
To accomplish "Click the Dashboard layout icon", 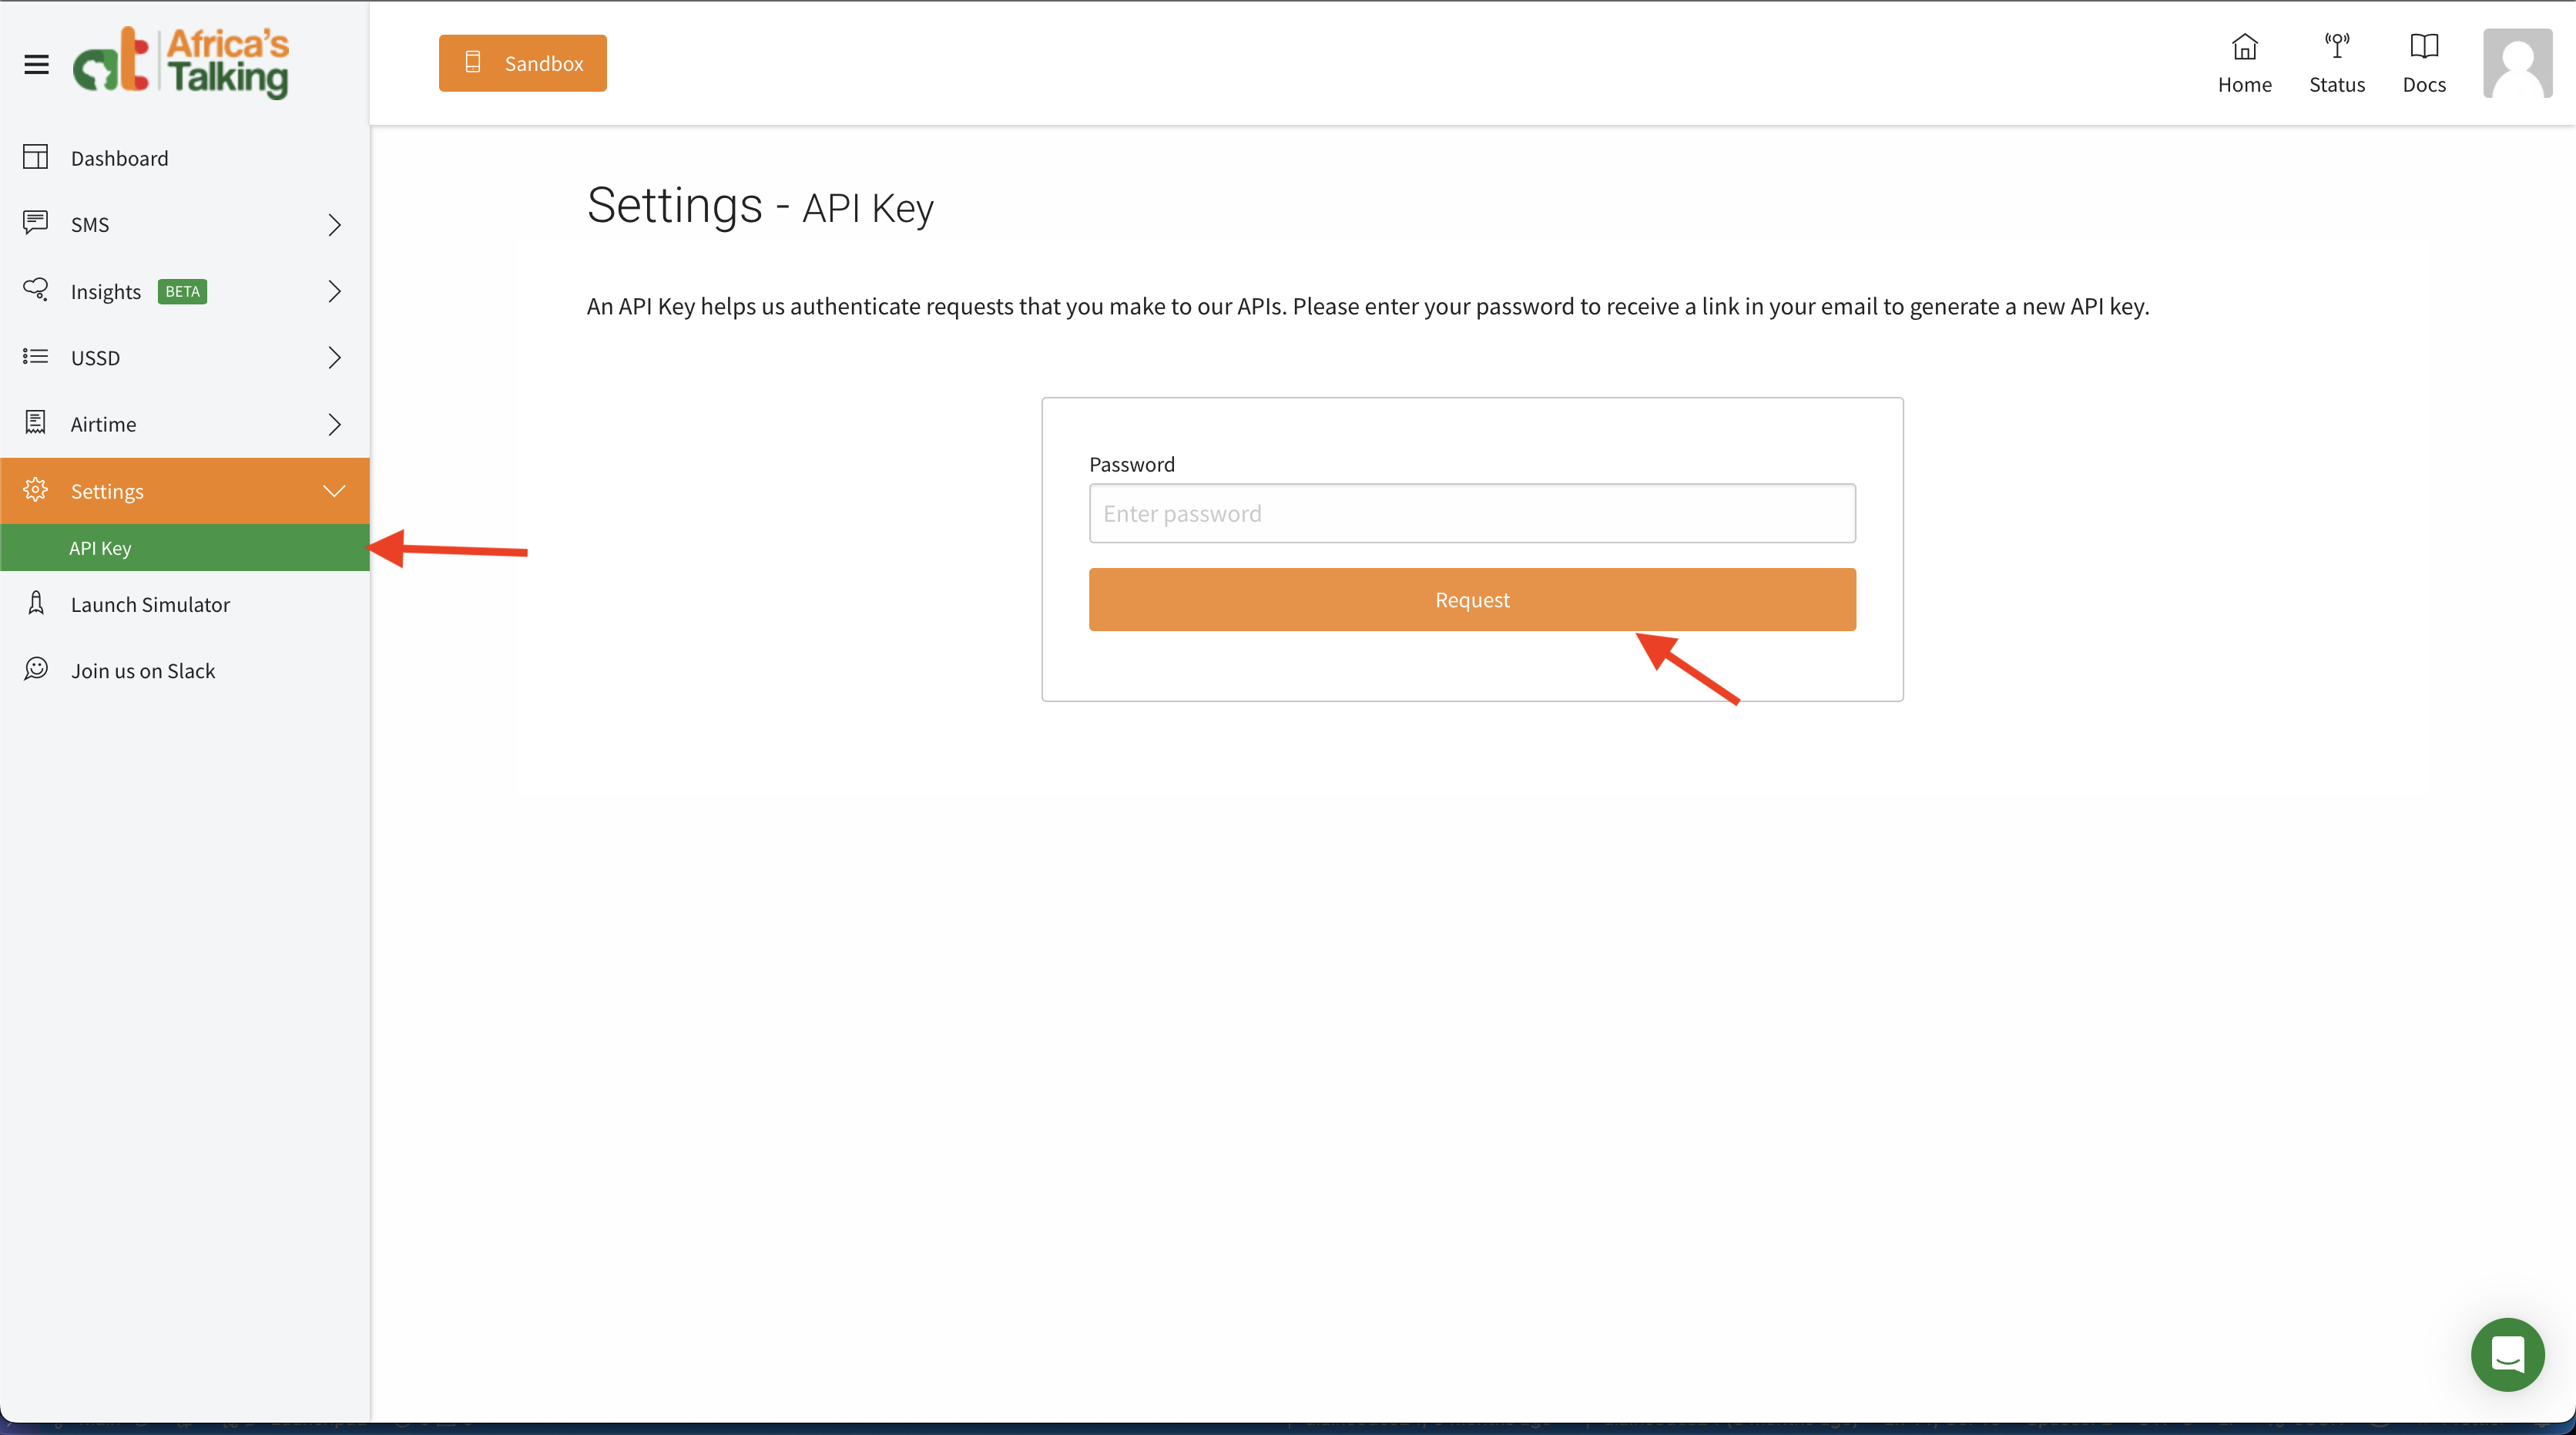I will click(x=36, y=157).
